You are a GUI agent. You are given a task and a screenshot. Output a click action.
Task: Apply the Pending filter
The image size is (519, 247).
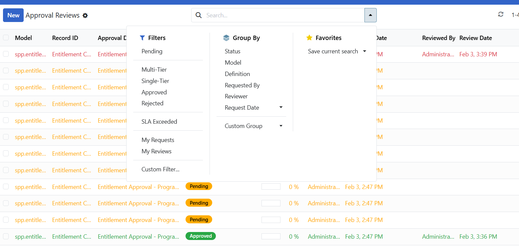pyautogui.click(x=152, y=51)
